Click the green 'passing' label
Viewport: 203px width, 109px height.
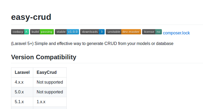(x=47, y=32)
